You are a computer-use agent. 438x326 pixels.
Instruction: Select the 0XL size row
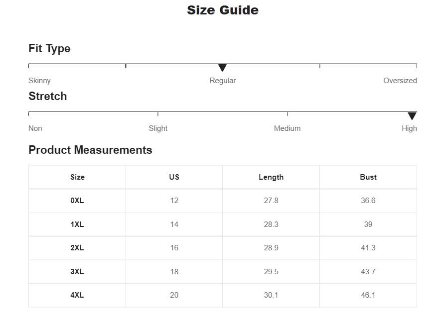(x=77, y=201)
